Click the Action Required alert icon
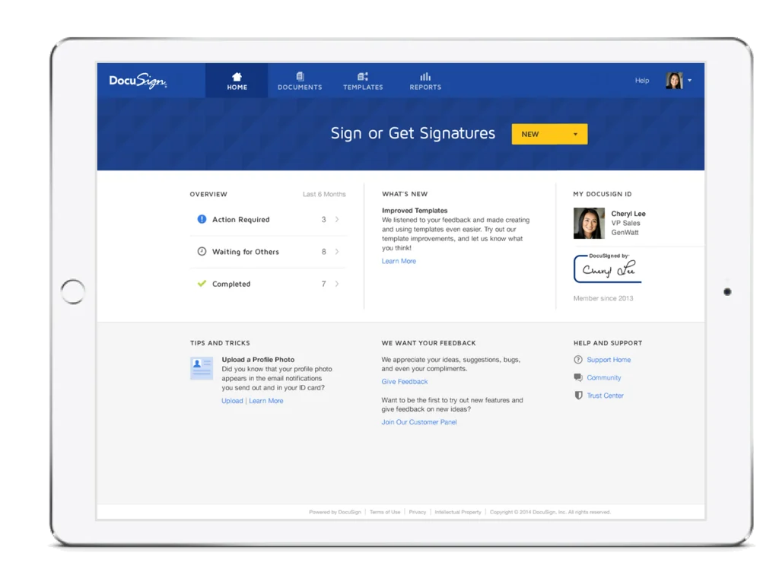 [x=202, y=219]
